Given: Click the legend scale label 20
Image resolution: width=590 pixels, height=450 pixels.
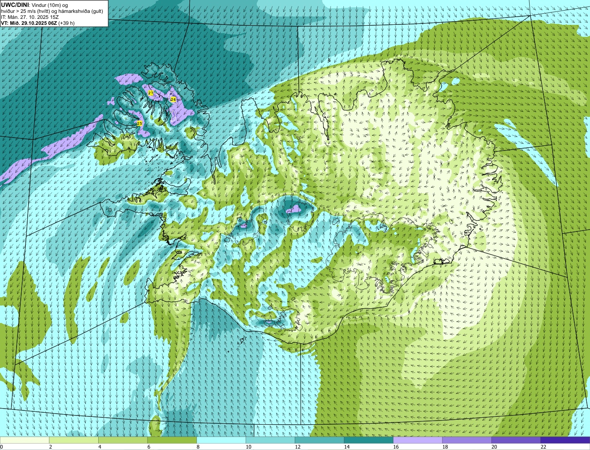Looking at the screenshot, I should coord(494,446).
